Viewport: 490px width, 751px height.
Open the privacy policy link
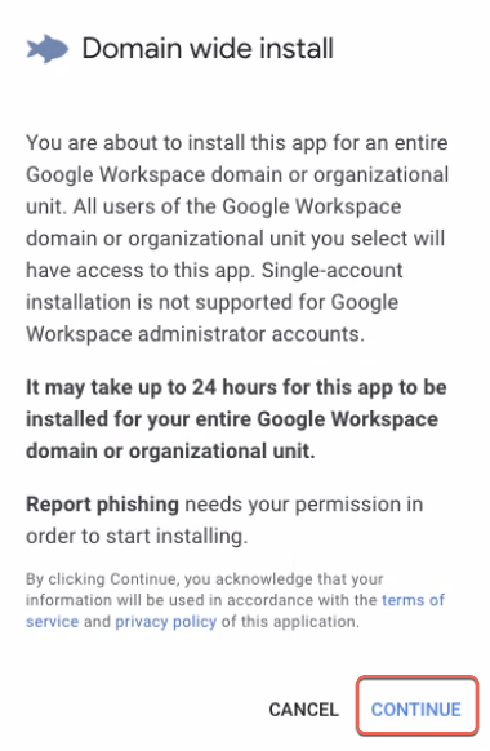click(166, 621)
